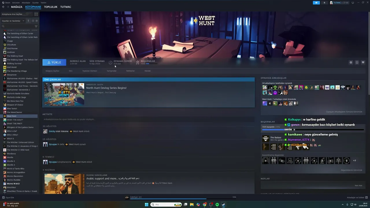The height and width of the screenshot is (208, 370).
Task: Open the Arkadaşlar menu
Action: 26,3
